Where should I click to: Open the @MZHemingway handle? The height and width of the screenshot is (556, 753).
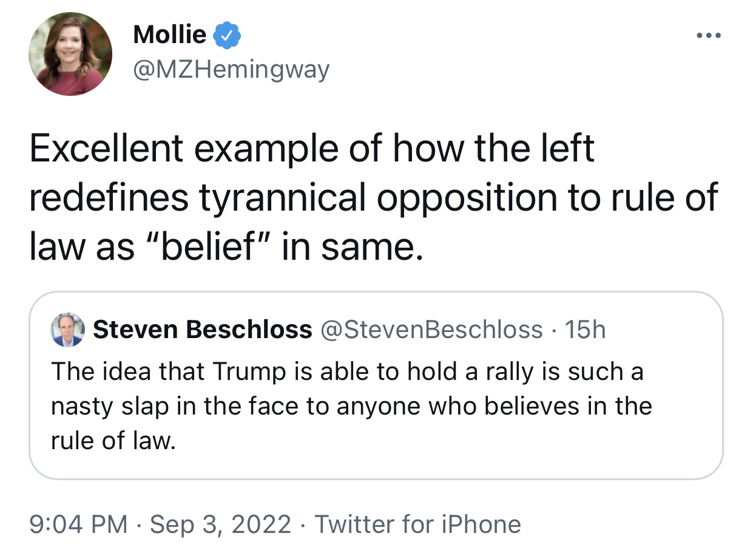(231, 70)
